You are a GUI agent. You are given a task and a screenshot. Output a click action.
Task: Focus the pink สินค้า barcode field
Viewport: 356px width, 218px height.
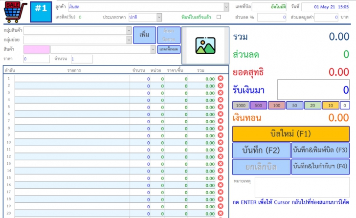(x=37, y=49)
